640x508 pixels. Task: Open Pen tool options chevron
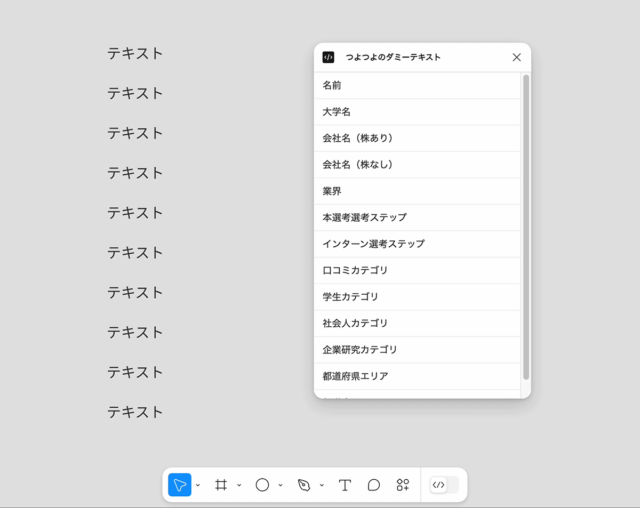(322, 485)
